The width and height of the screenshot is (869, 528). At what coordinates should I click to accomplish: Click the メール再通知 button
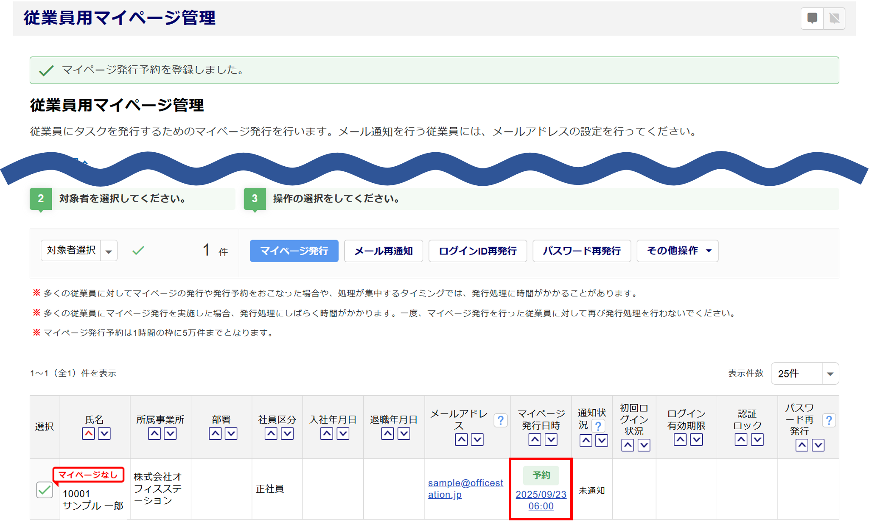coord(383,251)
